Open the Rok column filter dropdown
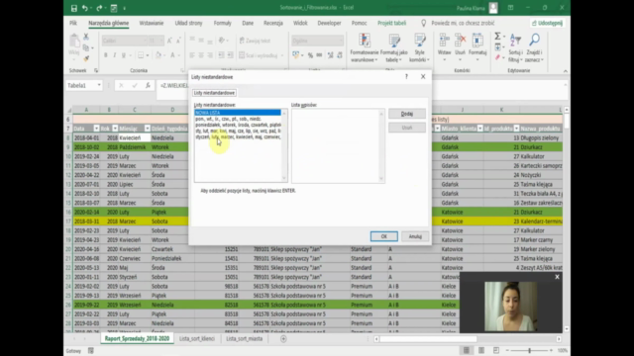This screenshot has width=634, height=356. click(115, 129)
